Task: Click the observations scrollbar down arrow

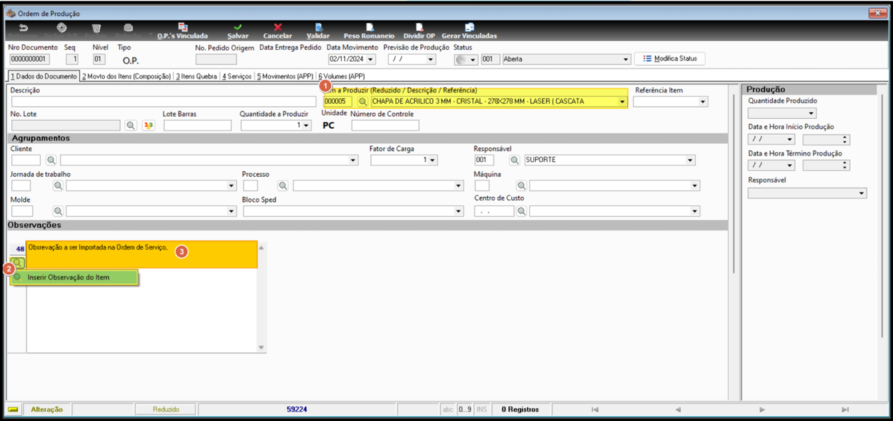Action: [x=261, y=347]
